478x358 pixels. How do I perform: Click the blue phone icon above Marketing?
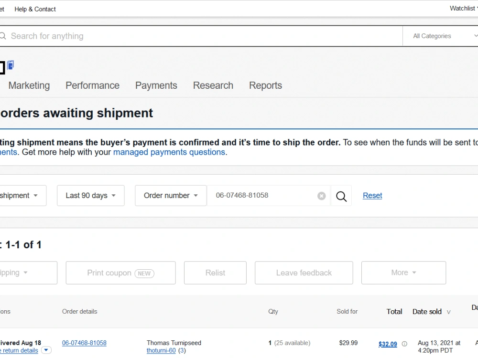click(11, 65)
